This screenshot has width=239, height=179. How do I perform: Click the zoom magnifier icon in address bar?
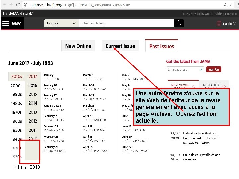pyautogui.click(x=225, y=5)
